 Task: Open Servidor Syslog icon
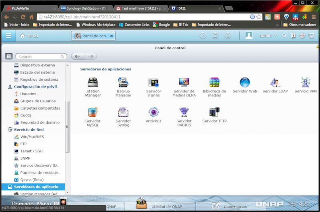pyautogui.click(x=123, y=112)
